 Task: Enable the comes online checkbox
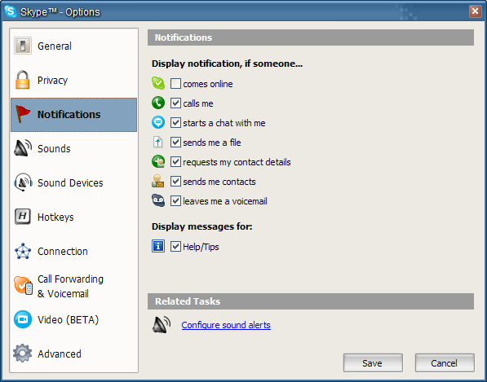[175, 83]
